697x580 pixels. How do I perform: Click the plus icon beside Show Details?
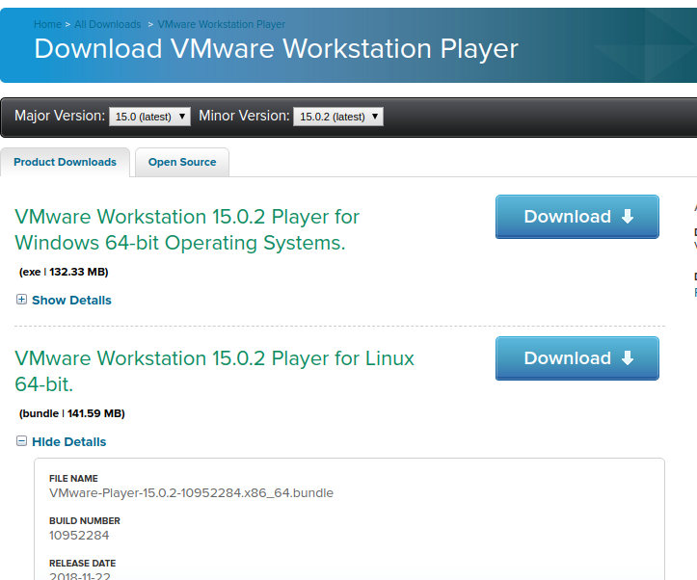(21, 300)
